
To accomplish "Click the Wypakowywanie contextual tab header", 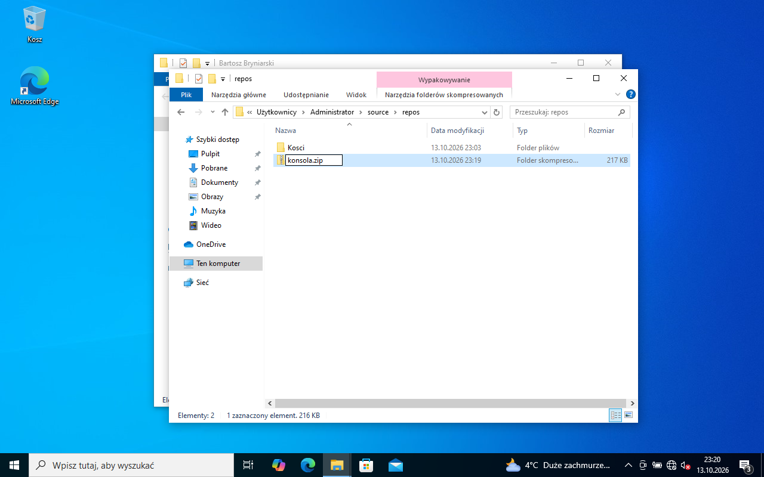I will (x=444, y=80).
